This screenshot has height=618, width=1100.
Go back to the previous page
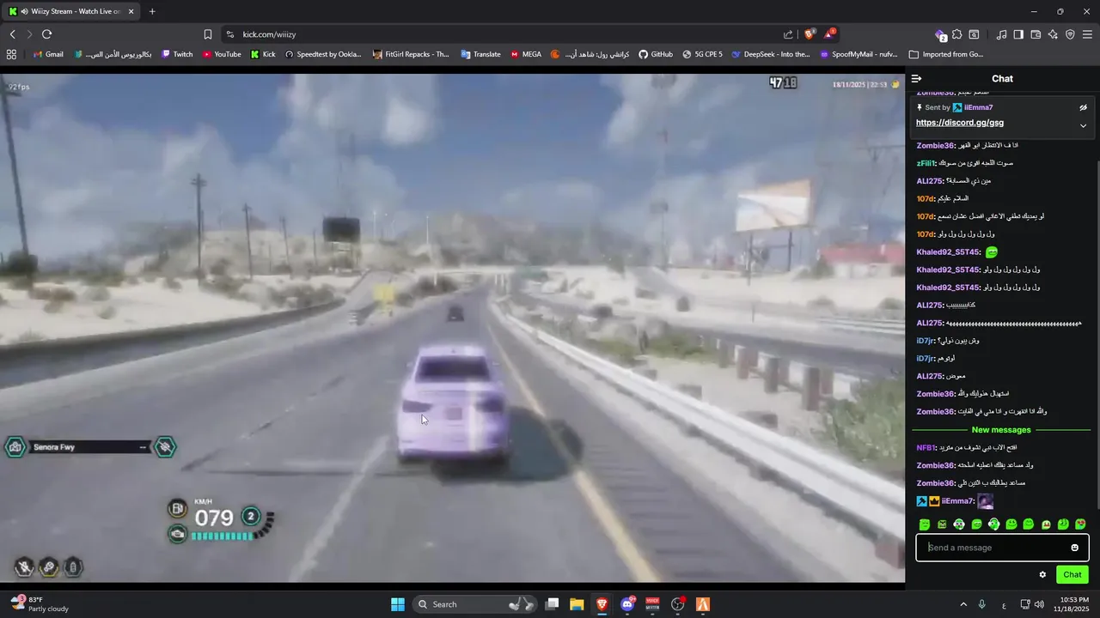[x=12, y=34]
